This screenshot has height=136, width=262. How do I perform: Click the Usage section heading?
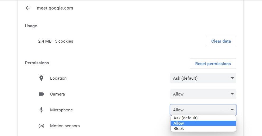click(31, 26)
